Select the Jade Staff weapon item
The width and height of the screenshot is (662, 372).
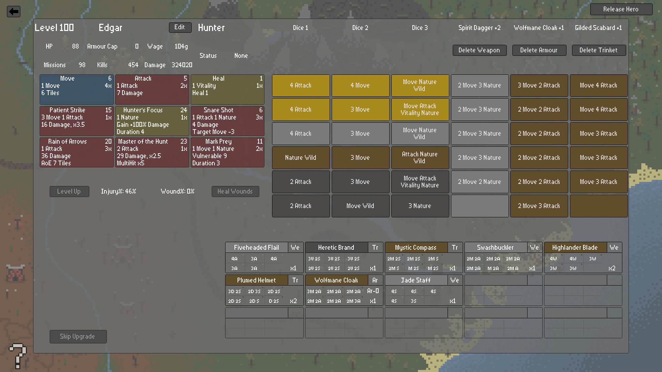(416, 280)
